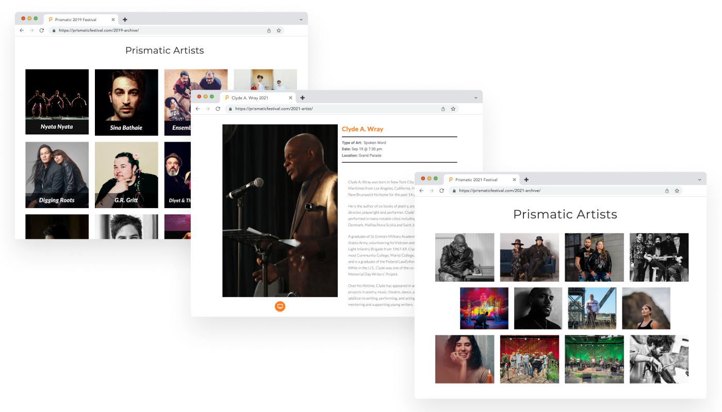Open 2021 thumbnail of smiling woman with candle
The image size is (722, 412).
465,359
